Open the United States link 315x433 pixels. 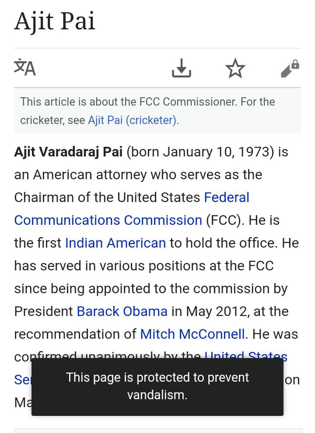click(x=246, y=355)
